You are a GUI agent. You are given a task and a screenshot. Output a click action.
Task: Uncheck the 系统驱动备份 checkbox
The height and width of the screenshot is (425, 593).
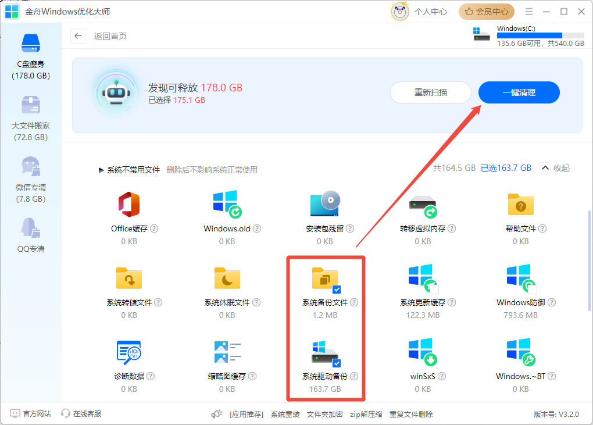click(x=337, y=363)
